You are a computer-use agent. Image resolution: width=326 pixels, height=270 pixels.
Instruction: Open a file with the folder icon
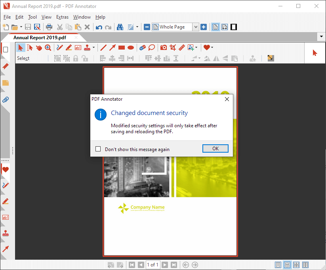pos(15,27)
